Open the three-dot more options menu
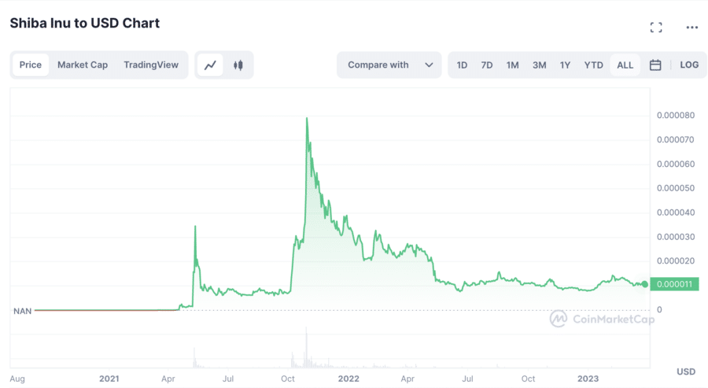The height and width of the screenshot is (388, 708). point(691,28)
